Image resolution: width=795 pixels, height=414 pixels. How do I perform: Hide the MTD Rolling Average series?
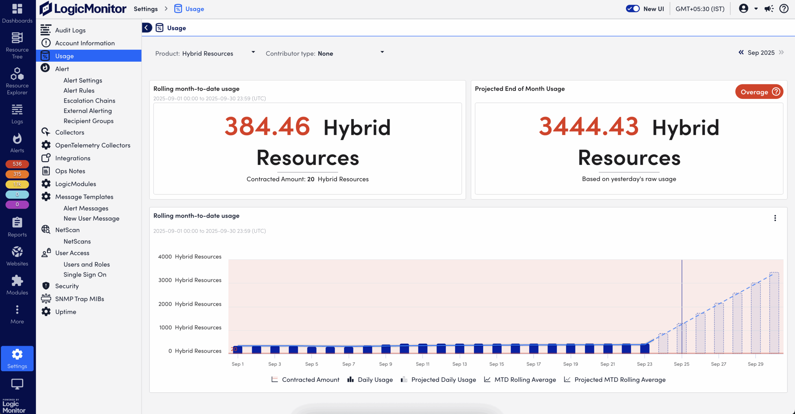tap(520, 379)
